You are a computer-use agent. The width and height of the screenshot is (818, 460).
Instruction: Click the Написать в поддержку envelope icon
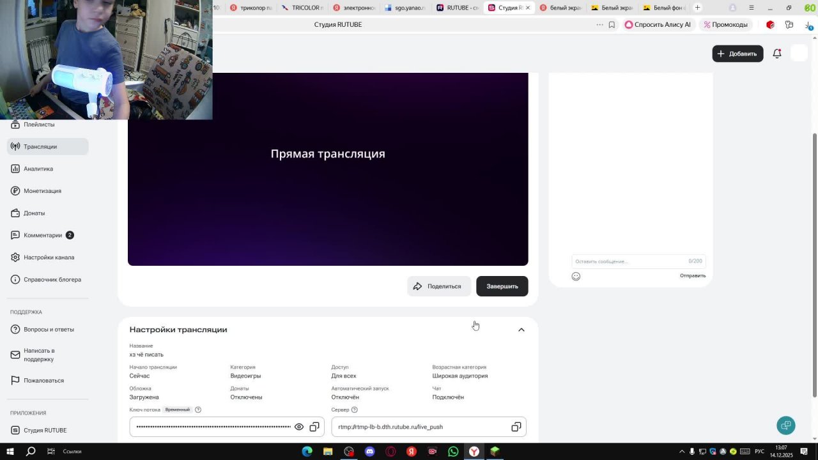pyautogui.click(x=15, y=355)
